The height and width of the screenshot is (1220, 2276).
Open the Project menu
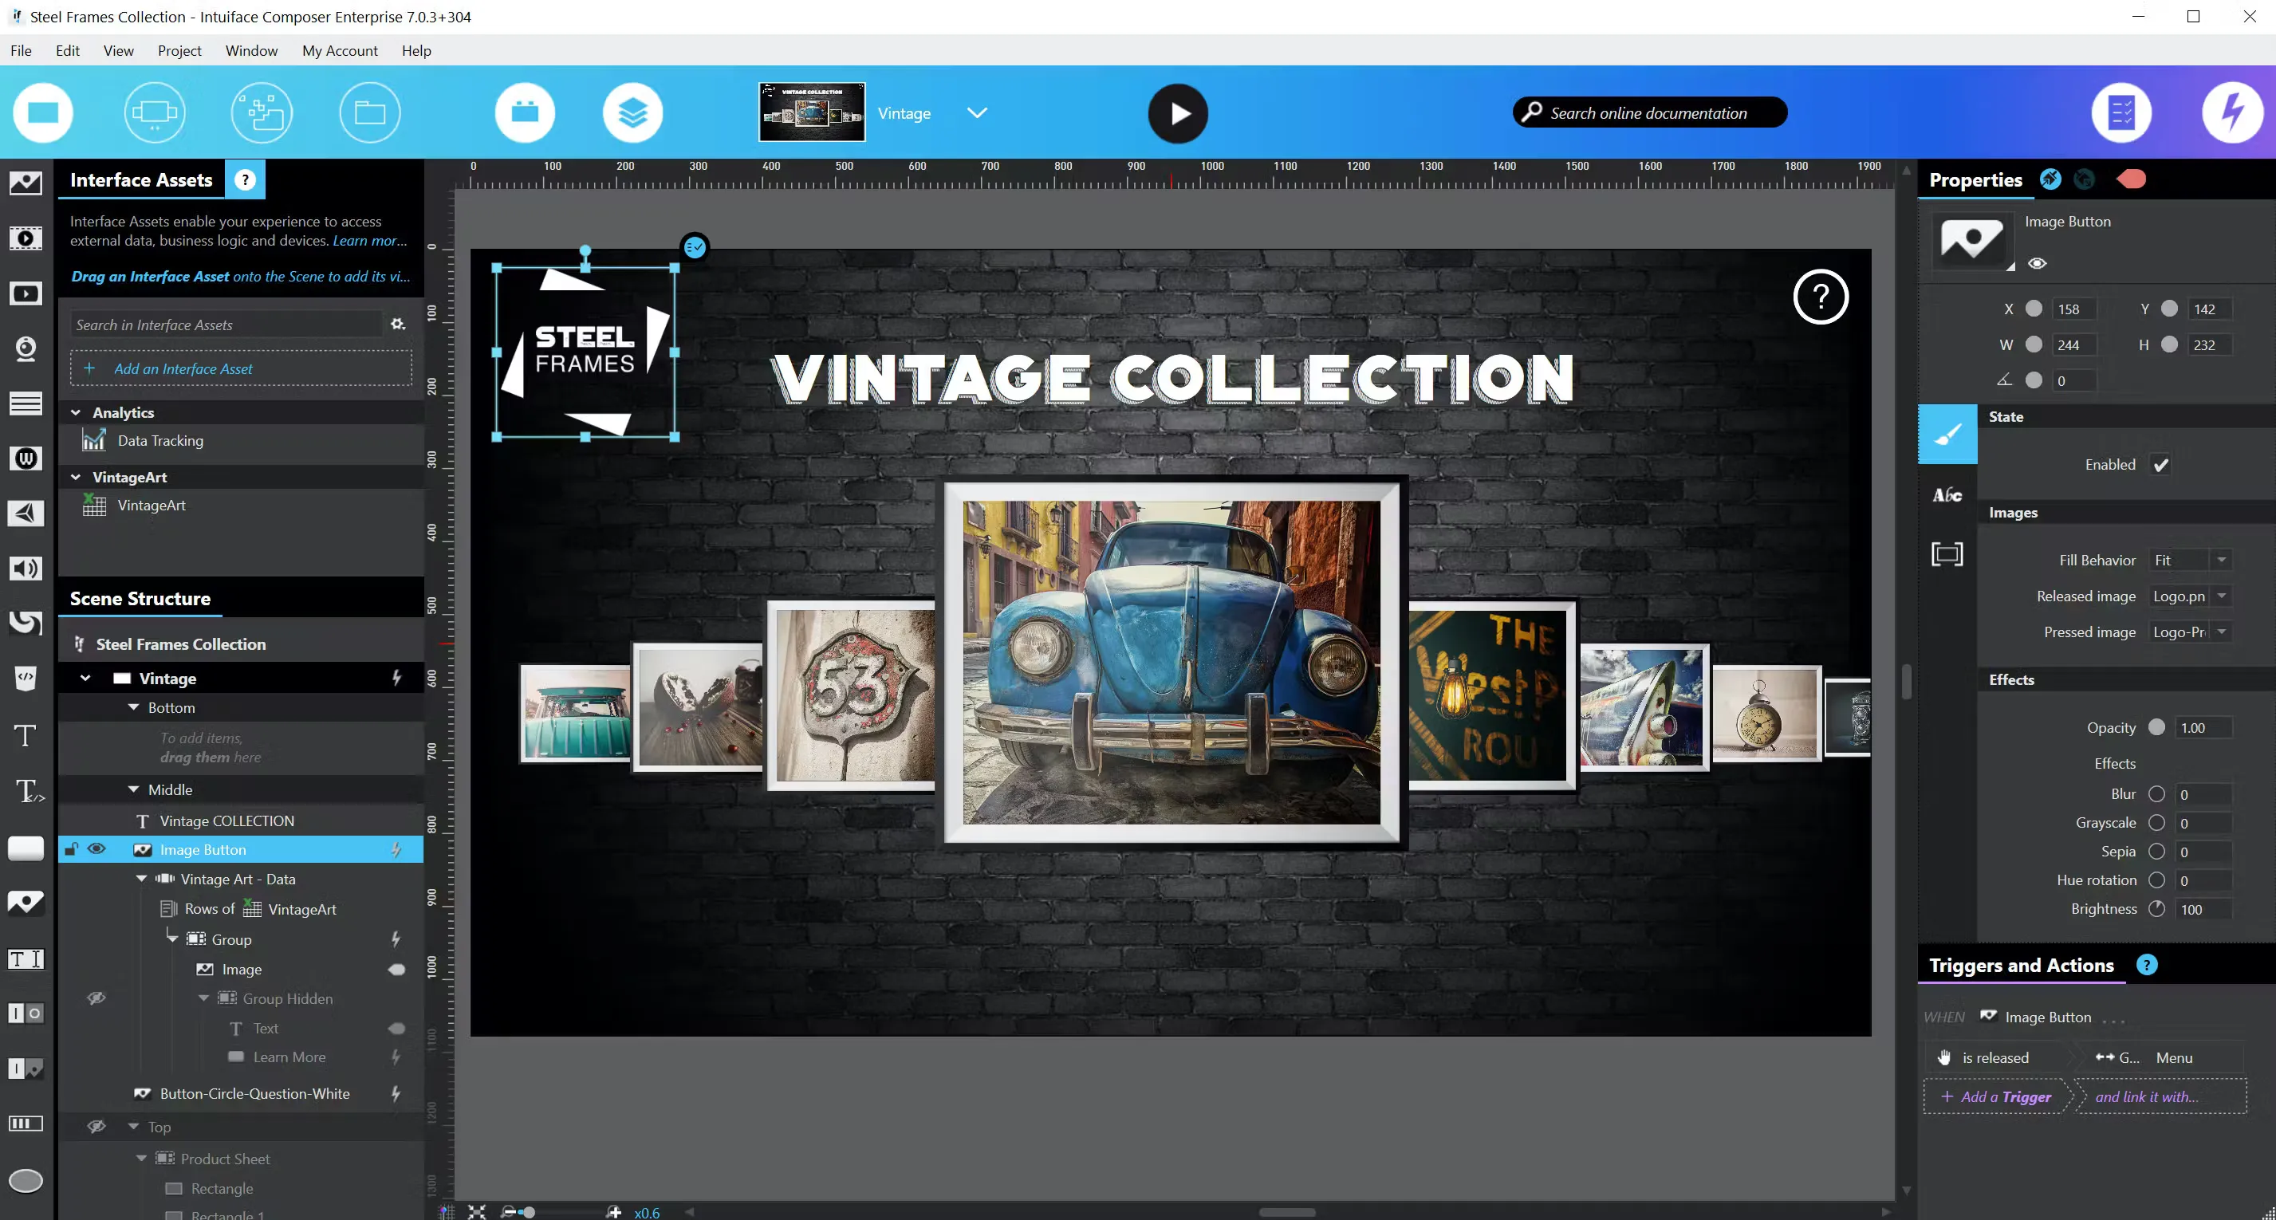(179, 50)
